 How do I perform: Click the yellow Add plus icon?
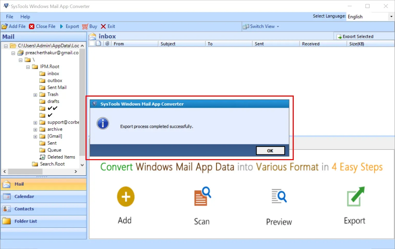(126, 196)
